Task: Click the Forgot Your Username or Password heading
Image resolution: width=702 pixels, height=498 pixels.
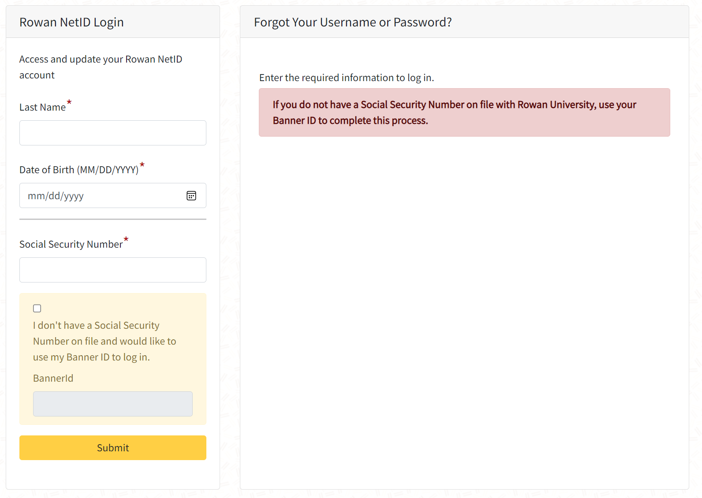Action: pos(353,22)
